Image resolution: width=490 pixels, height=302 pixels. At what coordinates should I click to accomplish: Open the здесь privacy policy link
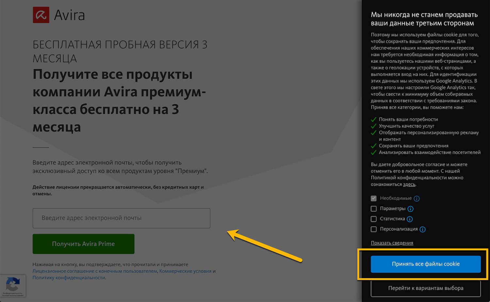409,184
